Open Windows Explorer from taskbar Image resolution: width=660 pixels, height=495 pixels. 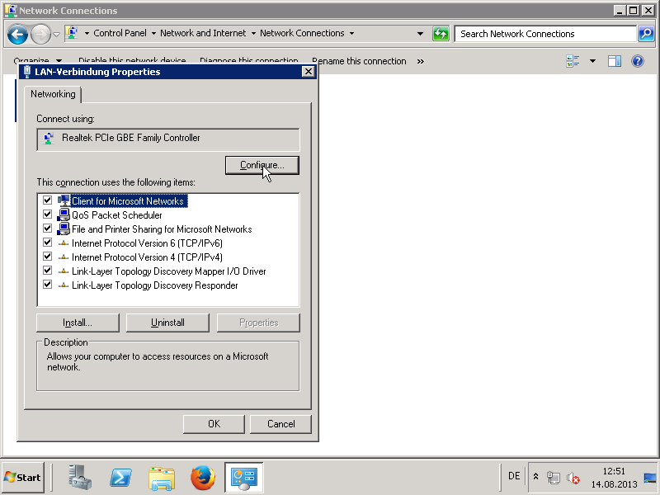(162, 478)
